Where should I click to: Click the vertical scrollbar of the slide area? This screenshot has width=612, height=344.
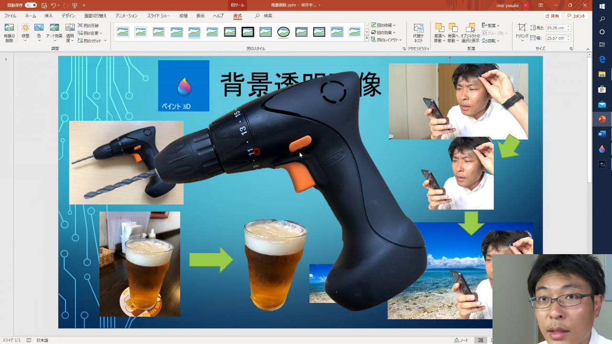tap(590, 119)
